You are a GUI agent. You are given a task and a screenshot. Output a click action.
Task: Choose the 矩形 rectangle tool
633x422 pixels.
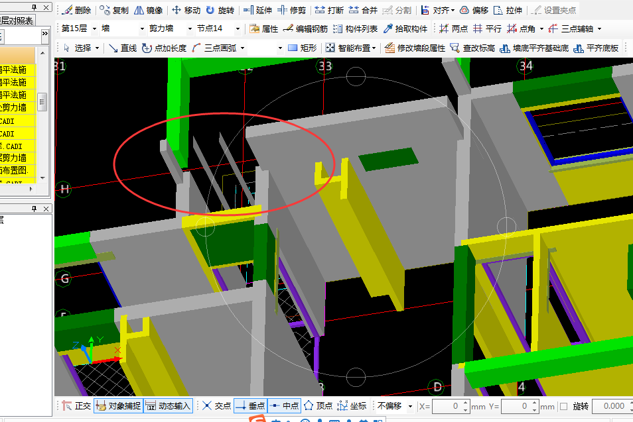[x=303, y=48]
